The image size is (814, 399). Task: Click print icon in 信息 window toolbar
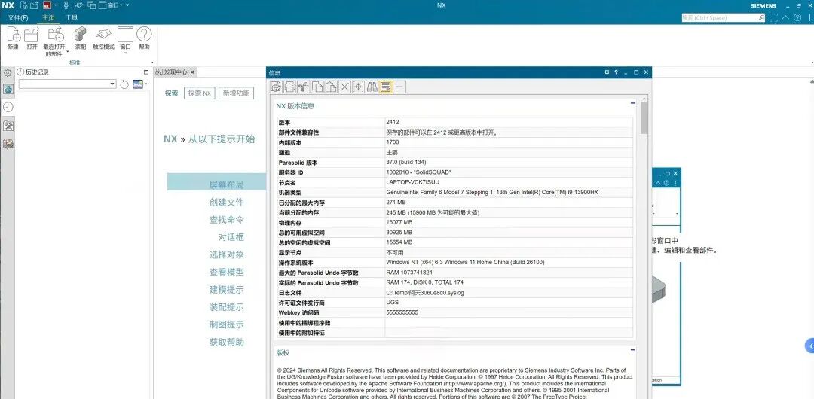pyautogui.click(x=290, y=87)
